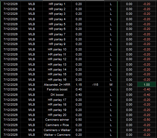This screenshot has width=157, height=138.
Task: Click the 'Caminero v Walker' cell
Action: 57,130
